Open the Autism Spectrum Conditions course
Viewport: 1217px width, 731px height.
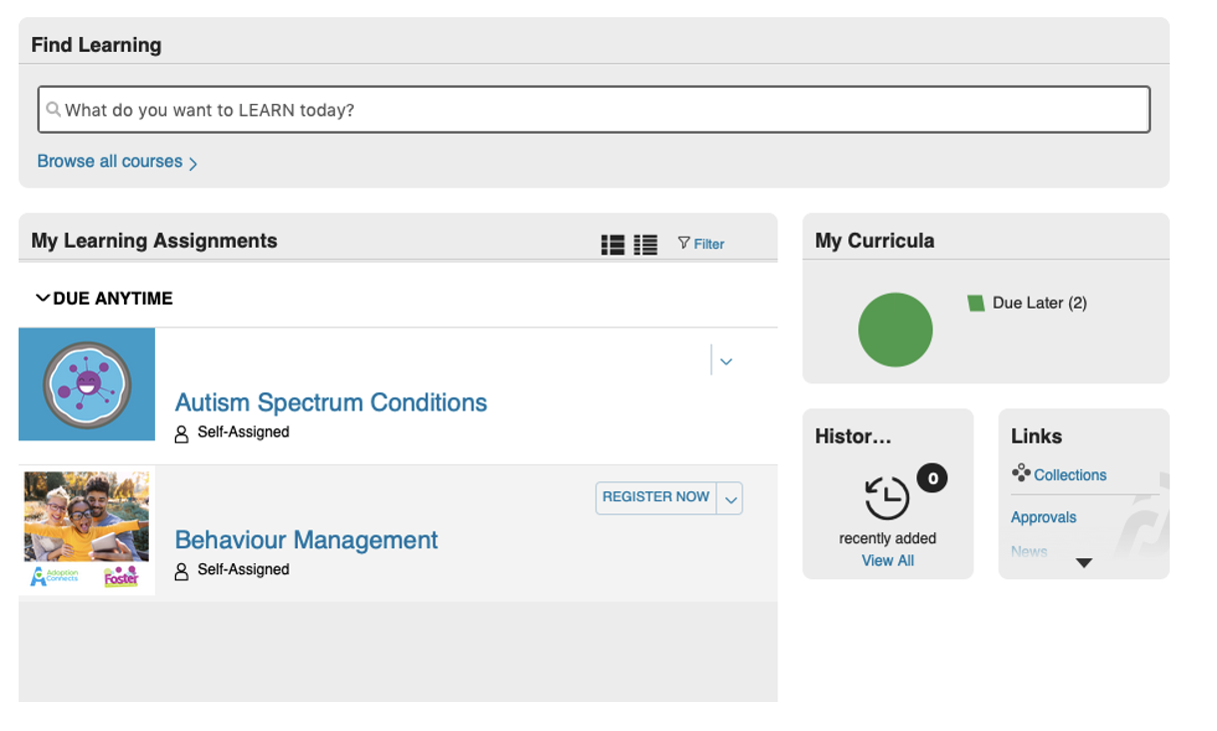click(331, 402)
